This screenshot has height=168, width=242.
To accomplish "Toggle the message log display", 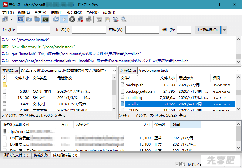I will [x=21, y=19].
